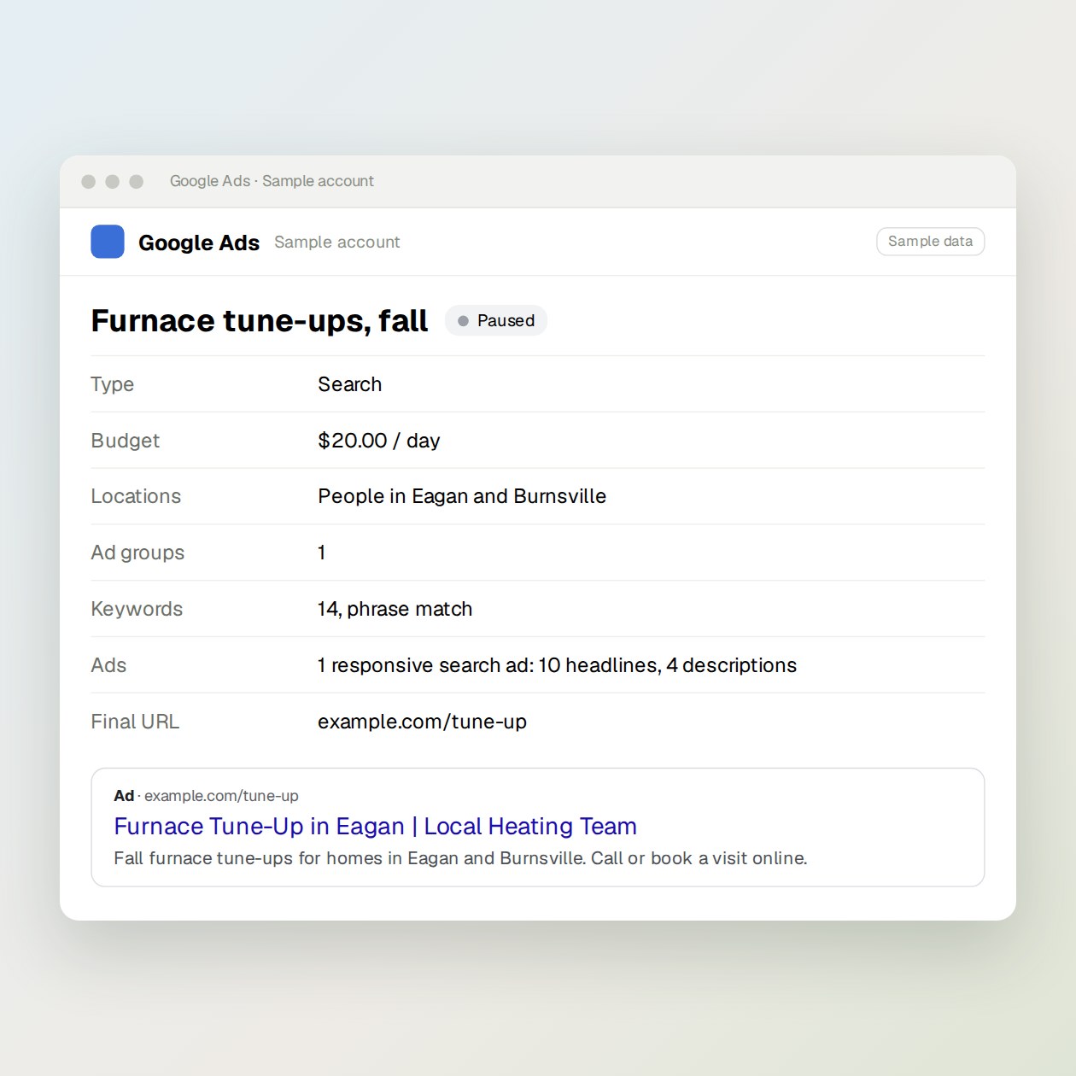Viewport: 1076px width, 1076px height.
Task: Click Sample account text beside the wordmark
Action: (336, 243)
